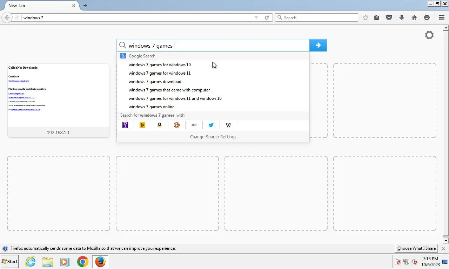Image resolution: width=449 pixels, height=269 pixels.
Task: Open the Downloads arrow icon
Action: tap(402, 18)
